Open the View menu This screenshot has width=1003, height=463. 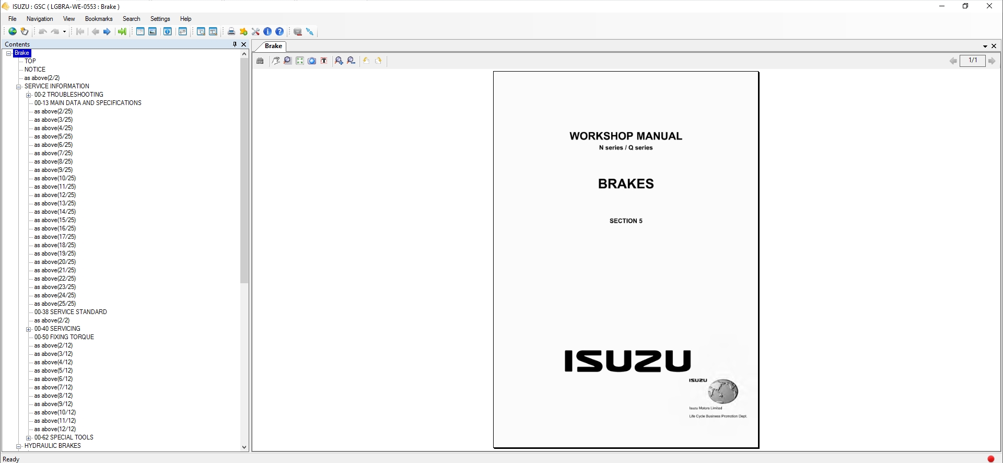(x=69, y=19)
